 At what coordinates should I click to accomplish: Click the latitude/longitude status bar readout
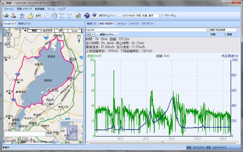206,147
